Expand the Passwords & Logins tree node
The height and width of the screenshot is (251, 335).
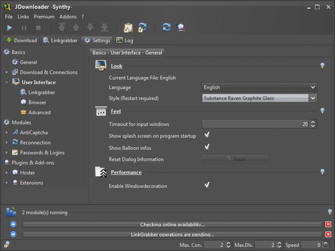(x=6, y=152)
